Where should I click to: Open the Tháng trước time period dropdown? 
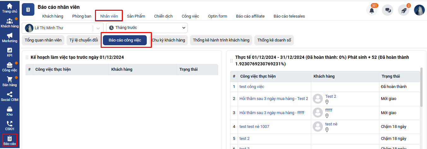[147, 28]
